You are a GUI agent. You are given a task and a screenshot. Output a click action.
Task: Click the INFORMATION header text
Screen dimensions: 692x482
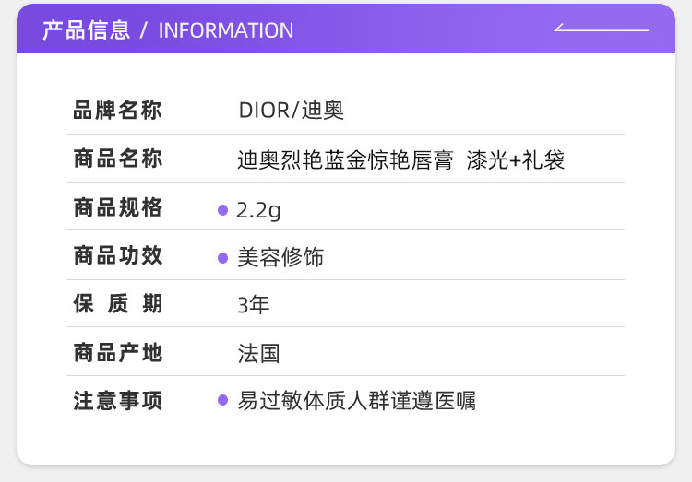pos(226,30)
